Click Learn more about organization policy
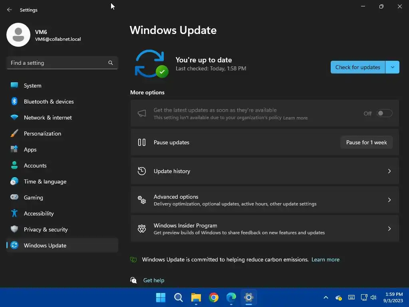 pyautogui.click(x=295, y=118)
